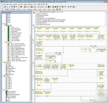Click the New project toolbar icon
108x103 pixels.
(3, 7)
